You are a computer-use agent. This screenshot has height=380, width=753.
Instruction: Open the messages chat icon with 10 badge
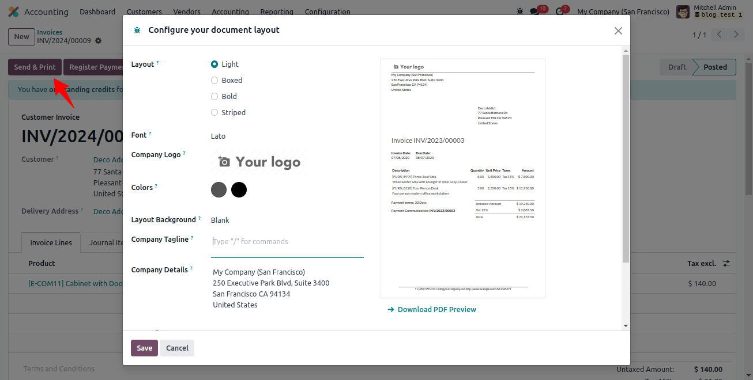[x=534, y=12]
